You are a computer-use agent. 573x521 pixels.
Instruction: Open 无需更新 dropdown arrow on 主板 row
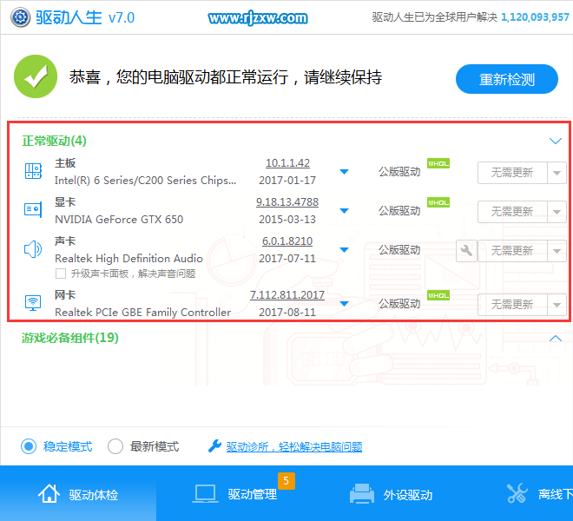(557, 173)
